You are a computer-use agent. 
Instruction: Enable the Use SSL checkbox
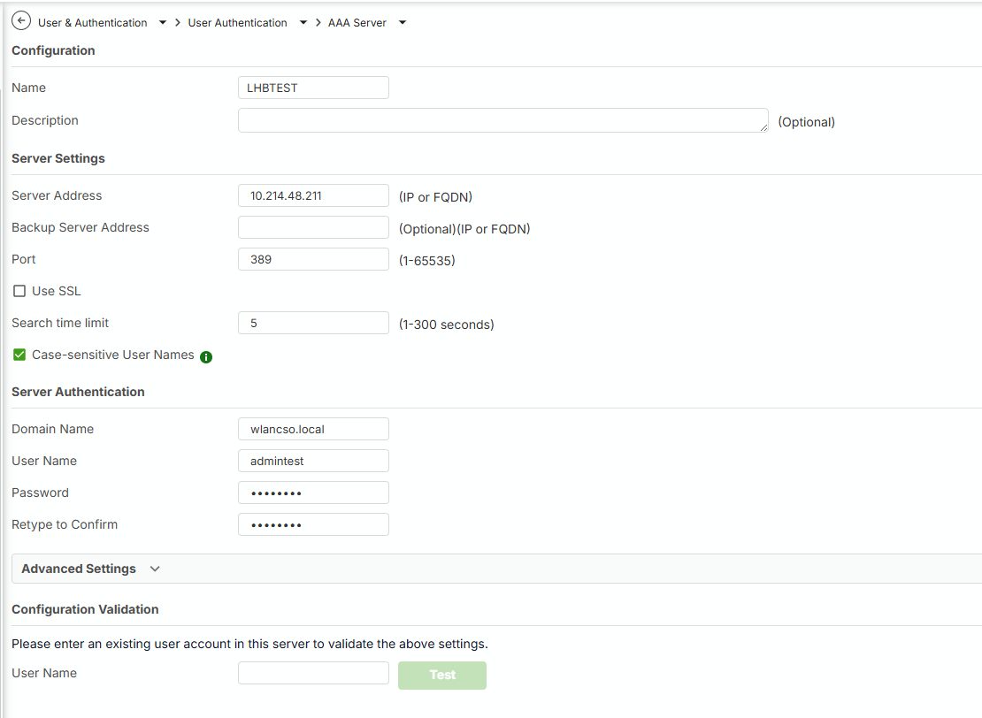[19, 291]
